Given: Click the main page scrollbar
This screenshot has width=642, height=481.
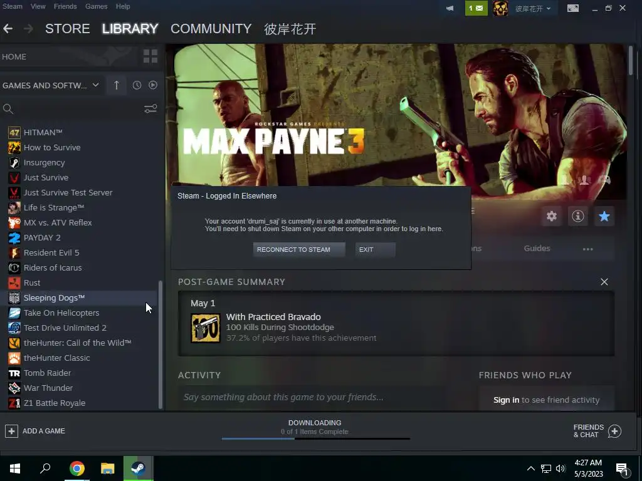Looking at the screenshot, I should tap(631, 61).
